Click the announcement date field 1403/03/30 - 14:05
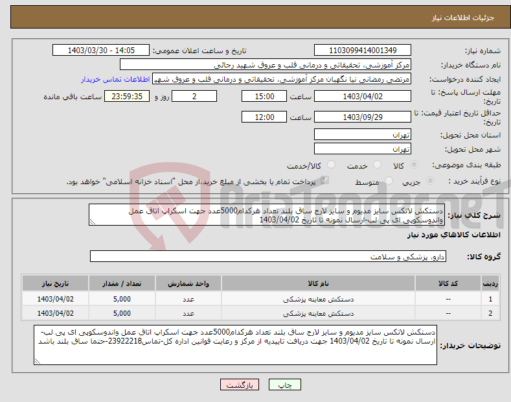The width and height of the screenshot is (511, 402). 101,51
